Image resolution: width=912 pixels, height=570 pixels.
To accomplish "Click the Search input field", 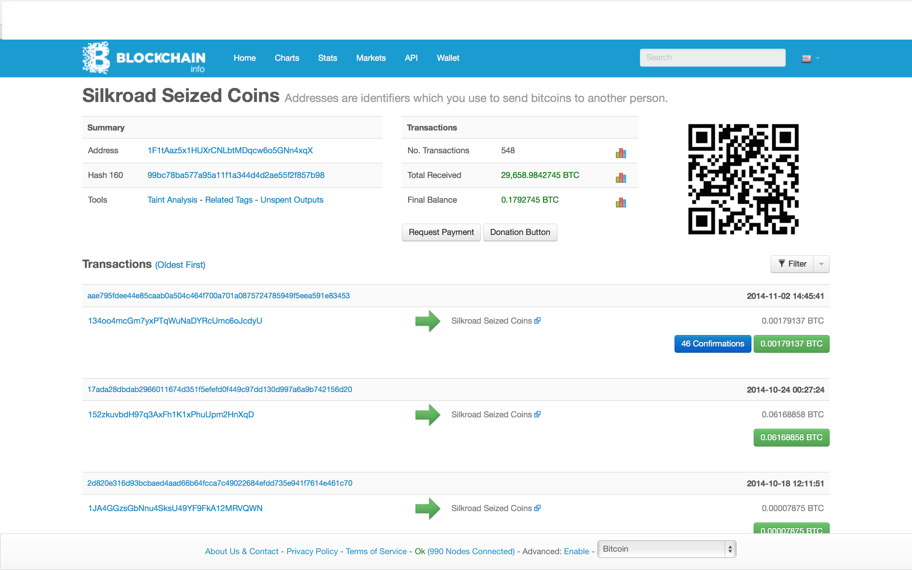I will click(x=712, y=58).
